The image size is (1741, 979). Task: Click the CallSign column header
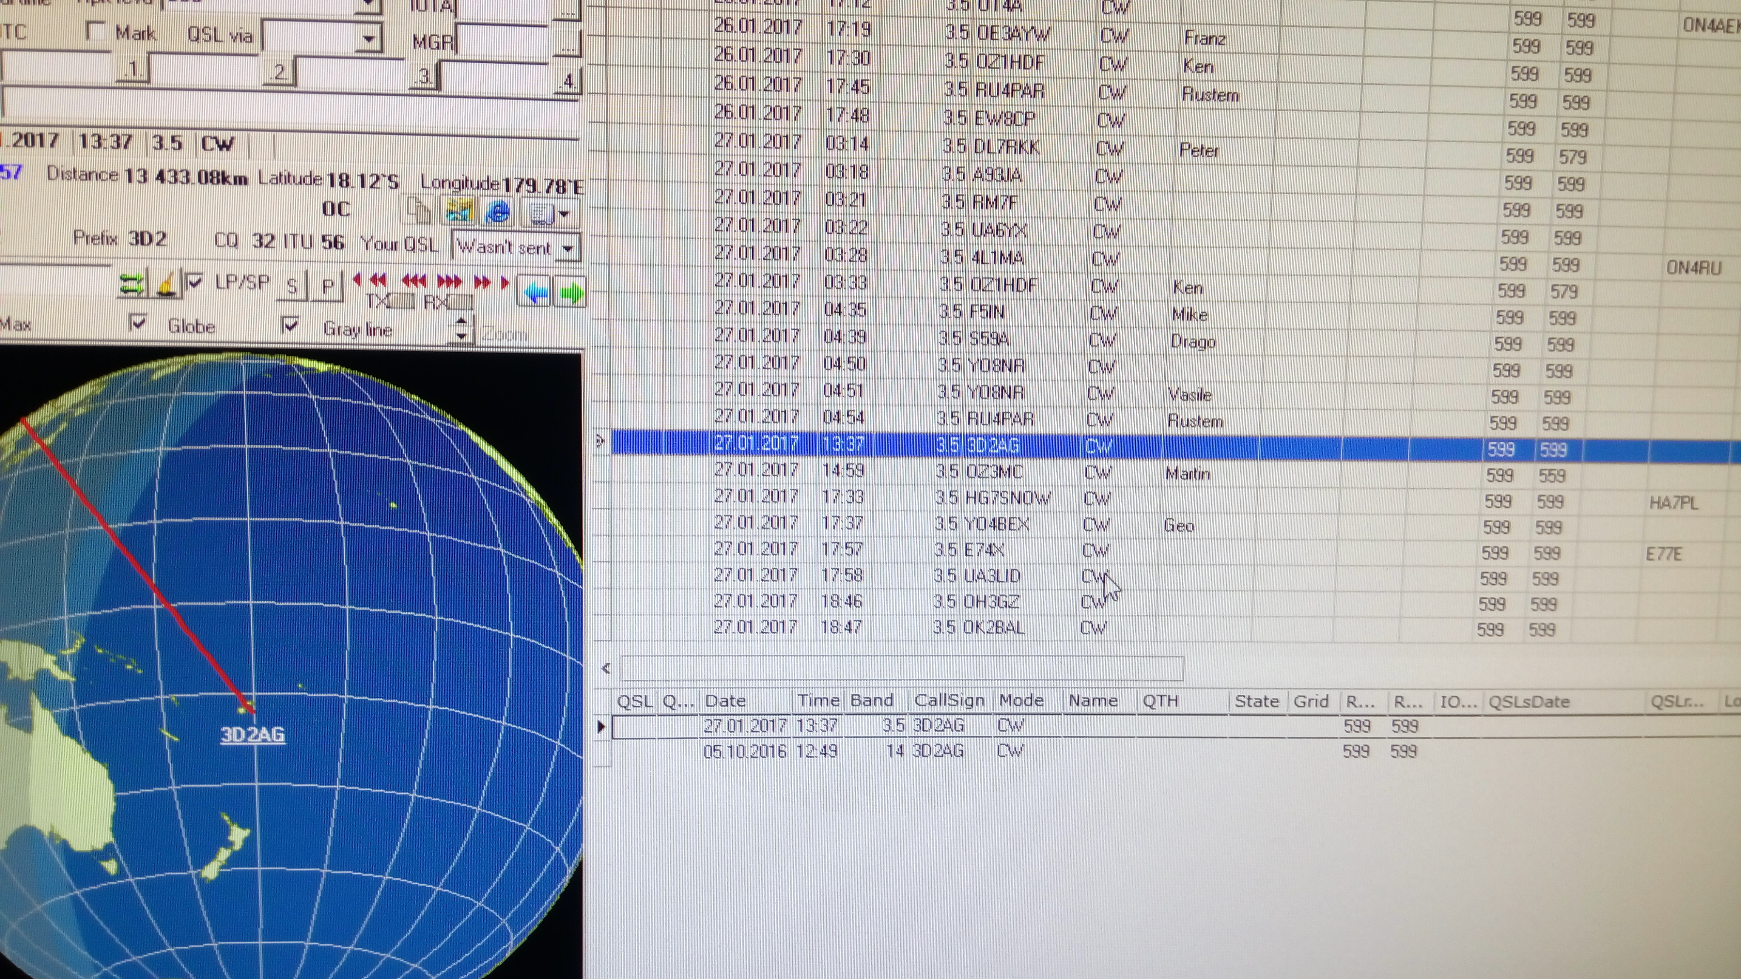click(x=948, y=700)
